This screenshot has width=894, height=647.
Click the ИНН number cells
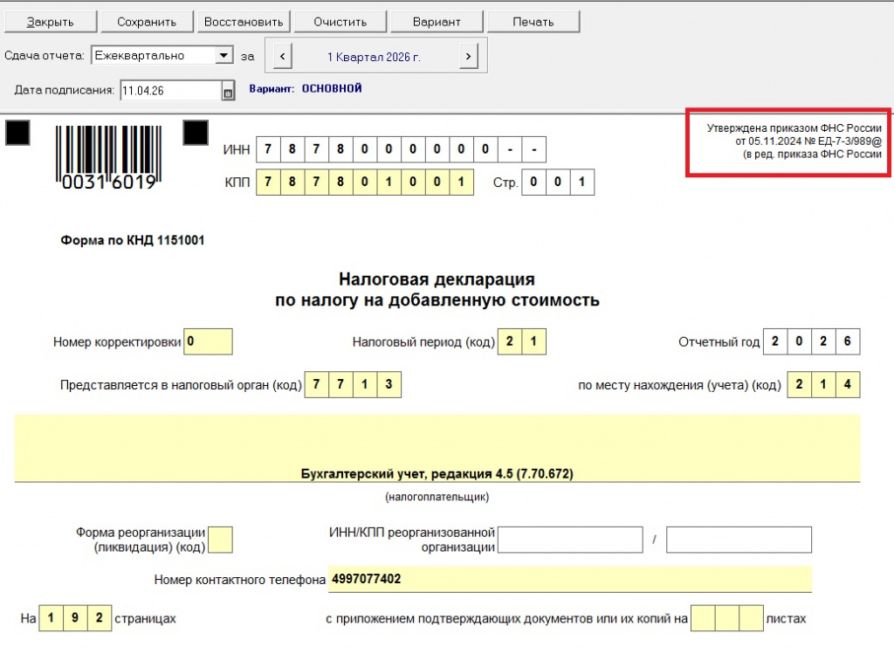(402, 149)
